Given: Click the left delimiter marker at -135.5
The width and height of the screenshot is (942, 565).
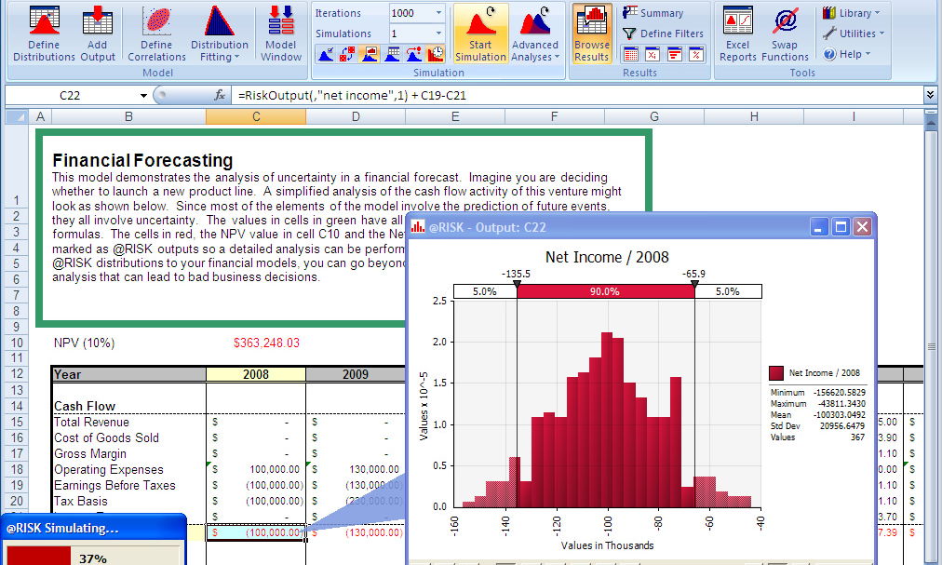Looking at the screenshot, I should click(517, 284).
